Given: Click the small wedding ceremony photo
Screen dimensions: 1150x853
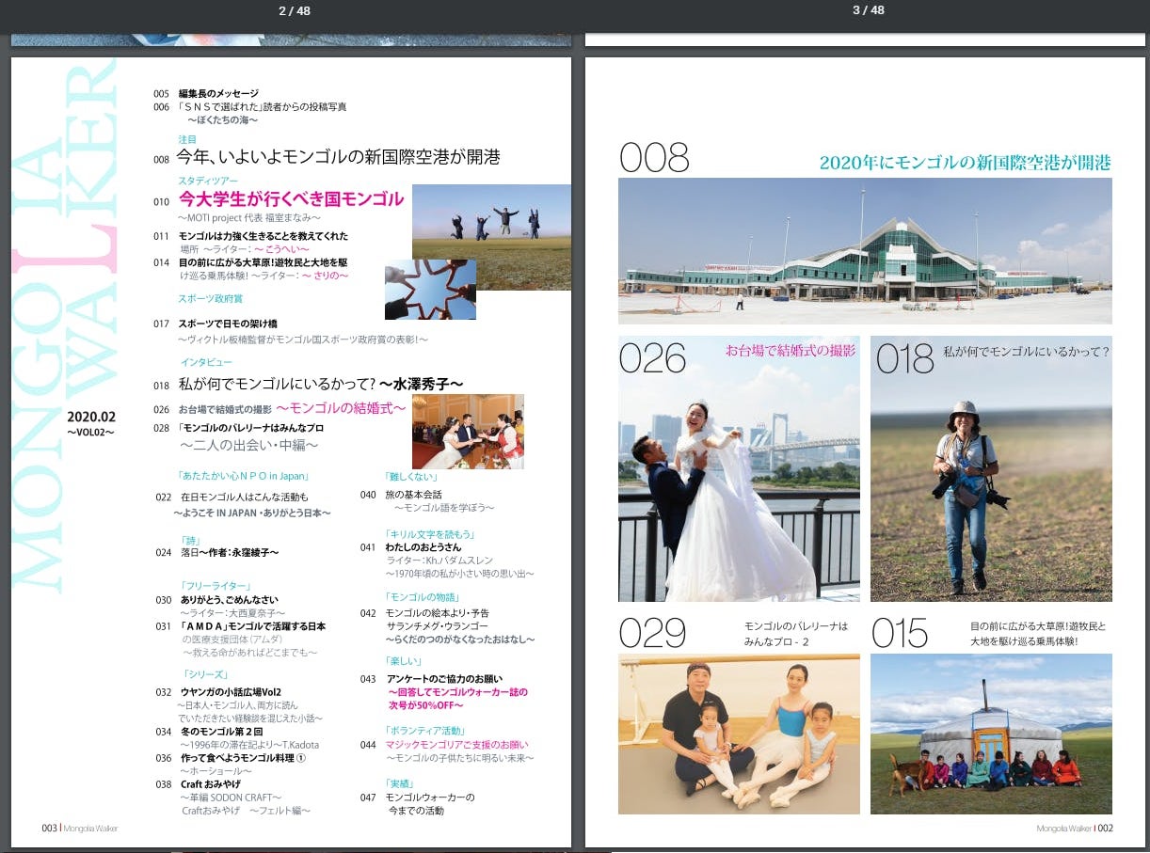Looking at the screenshot, I should [468, 432].
